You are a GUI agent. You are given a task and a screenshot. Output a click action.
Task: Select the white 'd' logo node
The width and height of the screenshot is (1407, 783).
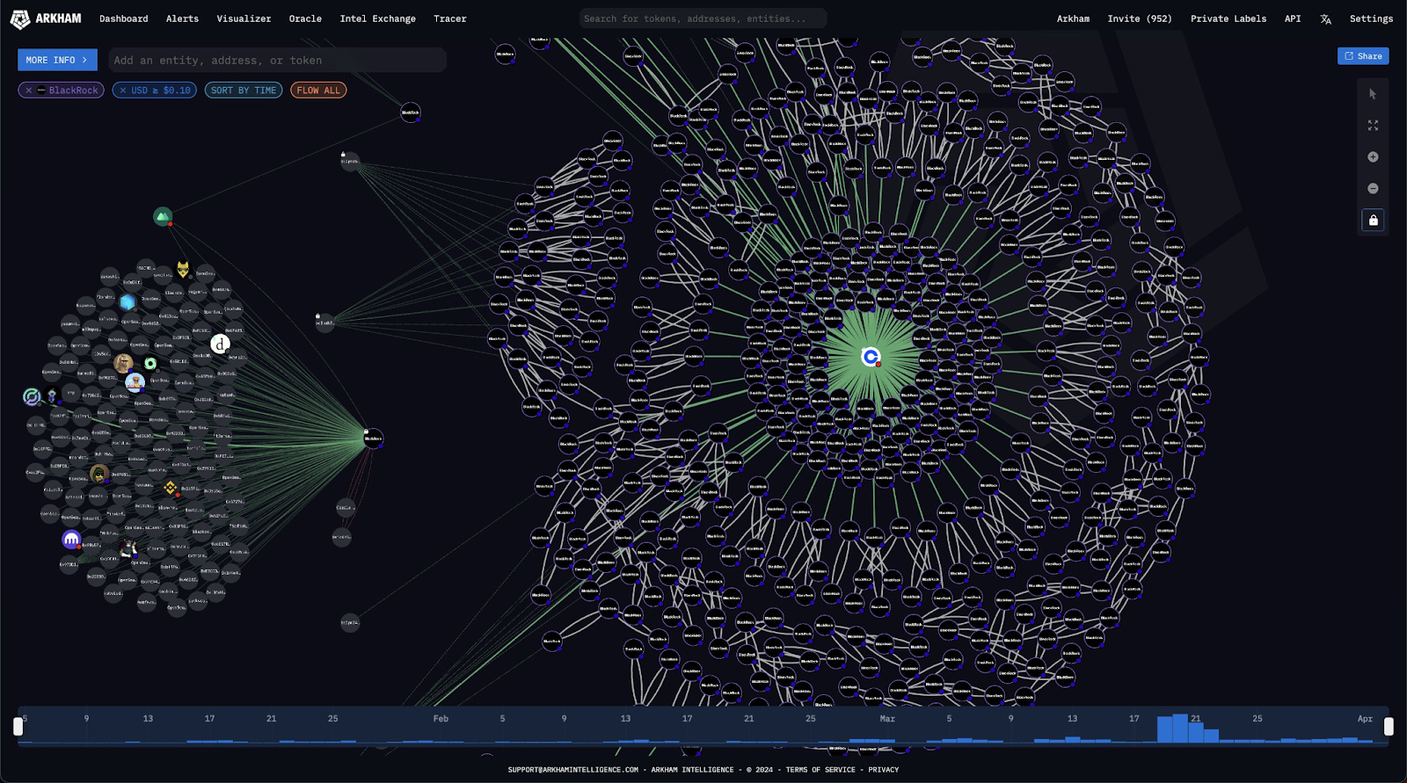tap(220, 344)
